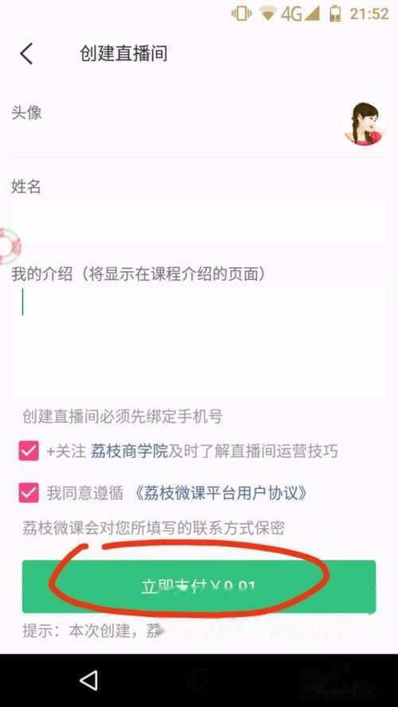Tap the vibrate mode status icon

pos(241,14)
